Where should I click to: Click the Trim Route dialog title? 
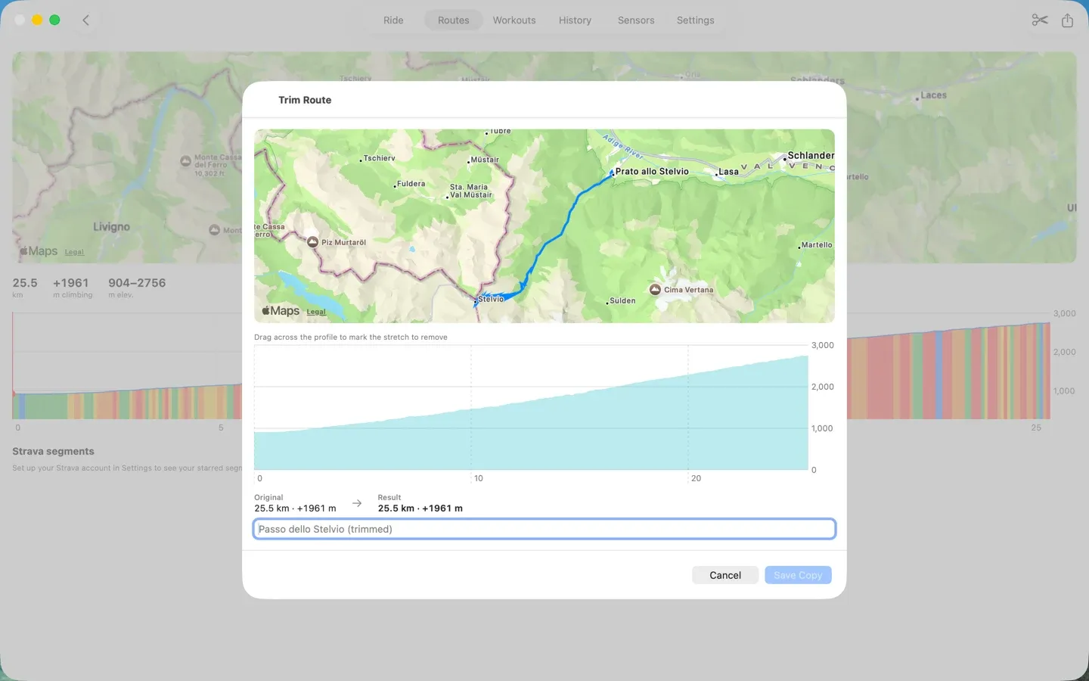pyautogui.click(x=305, y=100)
